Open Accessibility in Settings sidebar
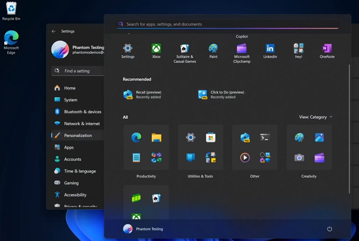 (x=78, y=195)
